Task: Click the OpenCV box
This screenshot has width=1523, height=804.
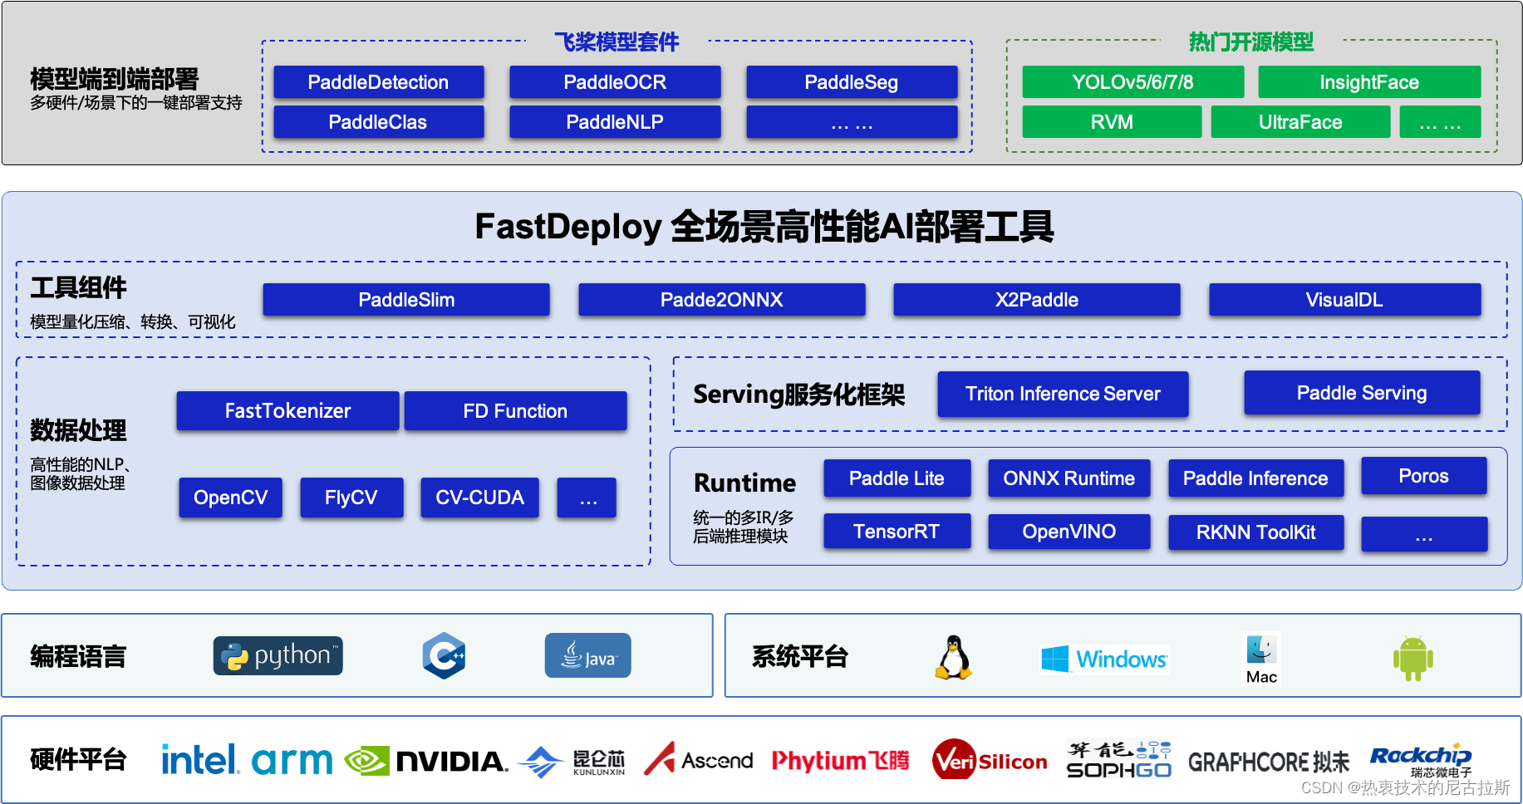Action: [230, 498]
